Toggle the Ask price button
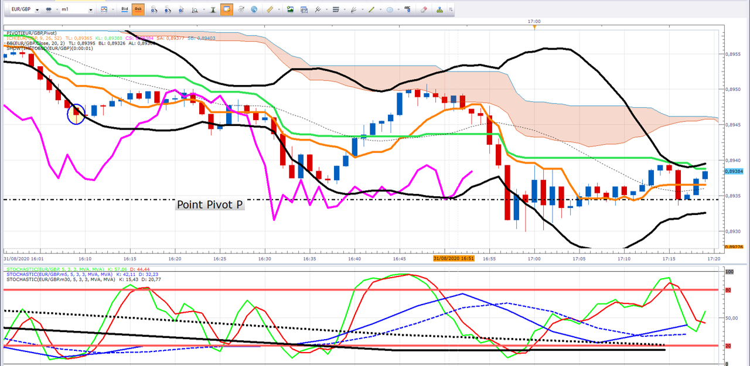The width and height of the screenshot is (750, 366). click(x=138, y=9)
